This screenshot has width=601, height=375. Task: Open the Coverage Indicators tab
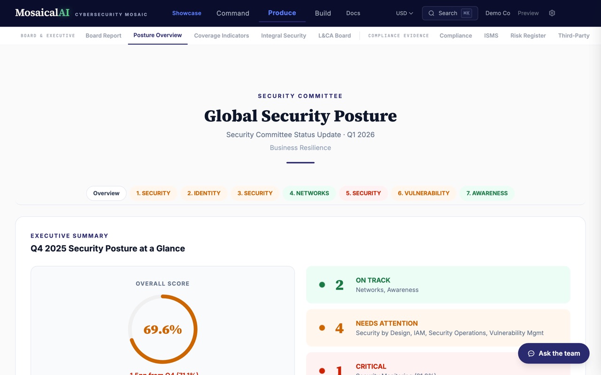222,36
